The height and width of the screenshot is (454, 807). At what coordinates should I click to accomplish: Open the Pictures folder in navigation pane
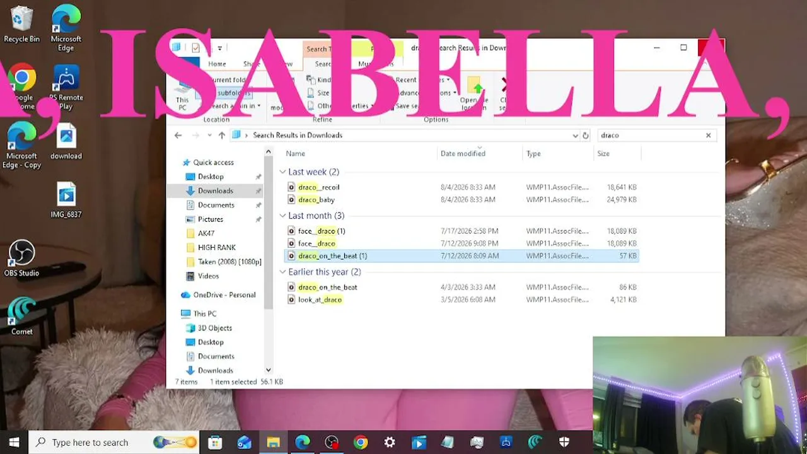tap(210, 219)
